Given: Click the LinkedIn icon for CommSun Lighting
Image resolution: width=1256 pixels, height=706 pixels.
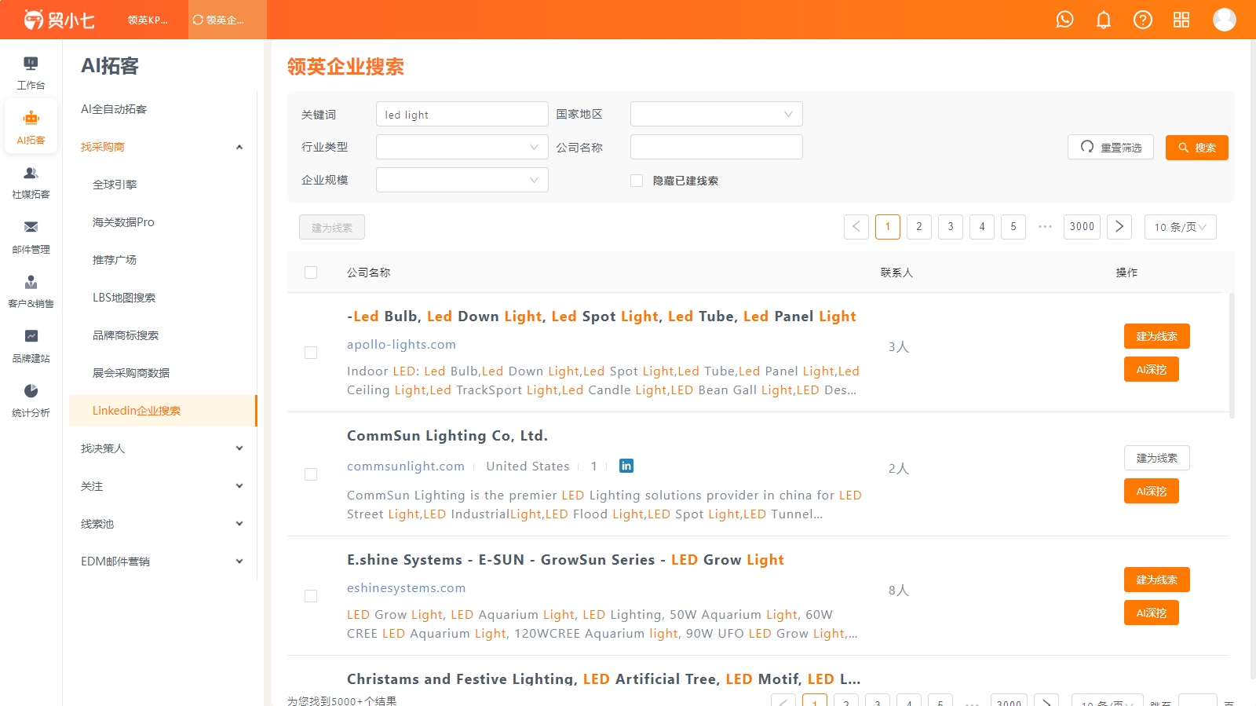Looking at the screenshot, I should 626,466.
